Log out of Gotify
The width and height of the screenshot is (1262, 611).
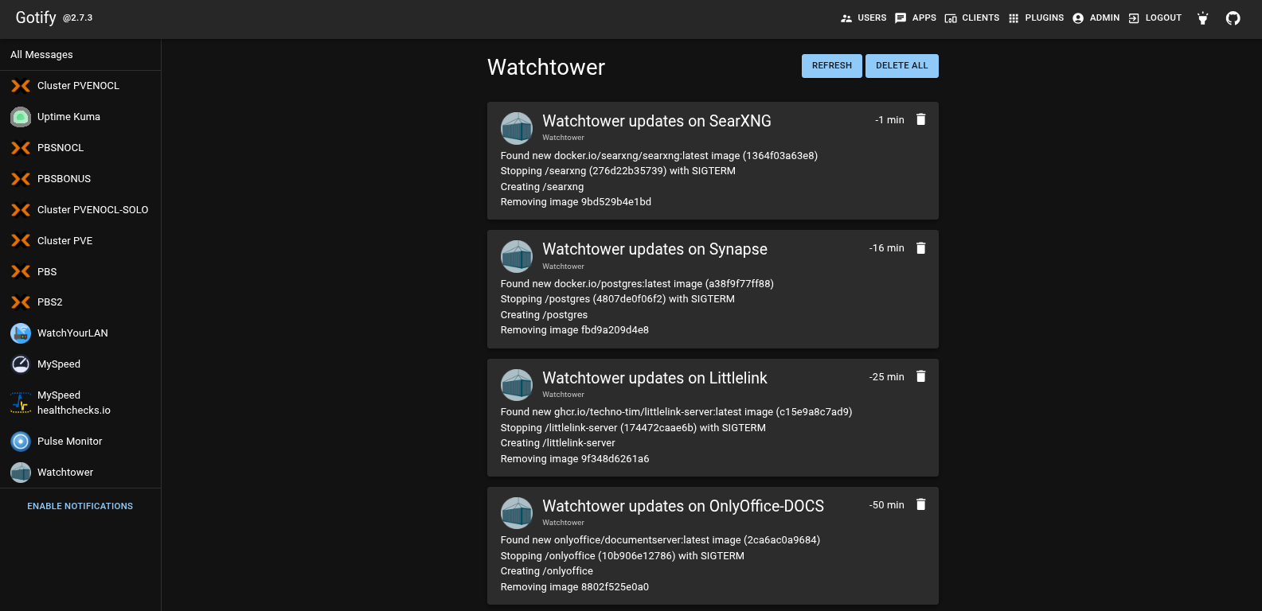coord(1155,18)
